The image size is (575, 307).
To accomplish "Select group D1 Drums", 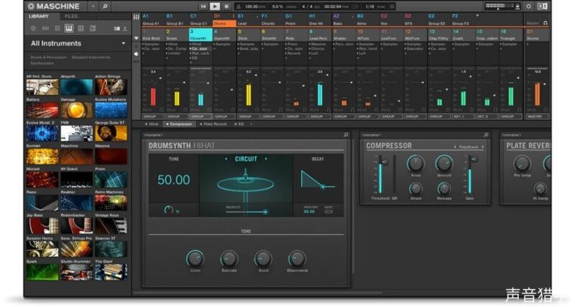I will (x=224, y=20).
